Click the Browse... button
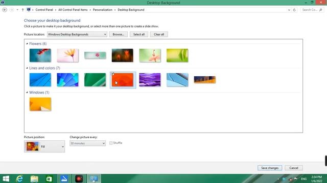 click(118, 35)
